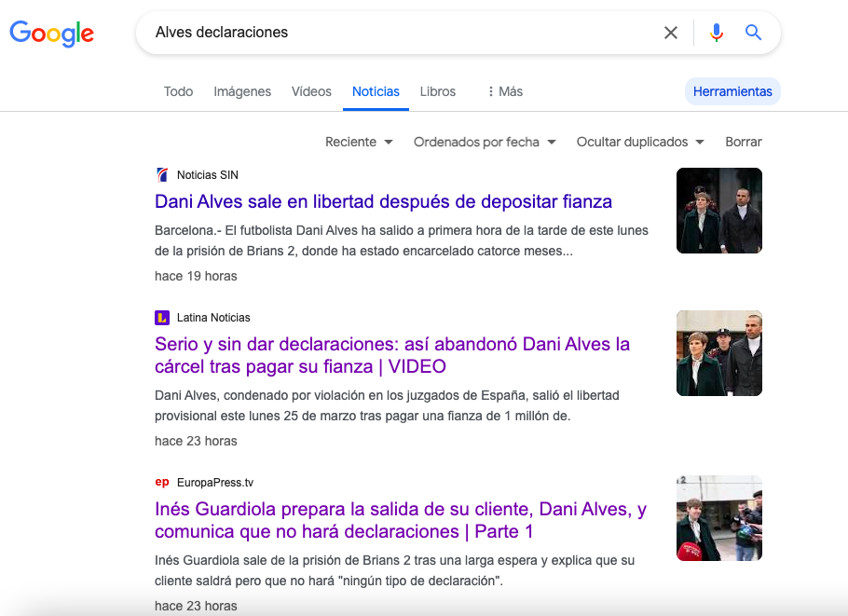Click the magnifying glass search icon
Image resolution: width=848 pixels, height=616 pixels.
754,33
